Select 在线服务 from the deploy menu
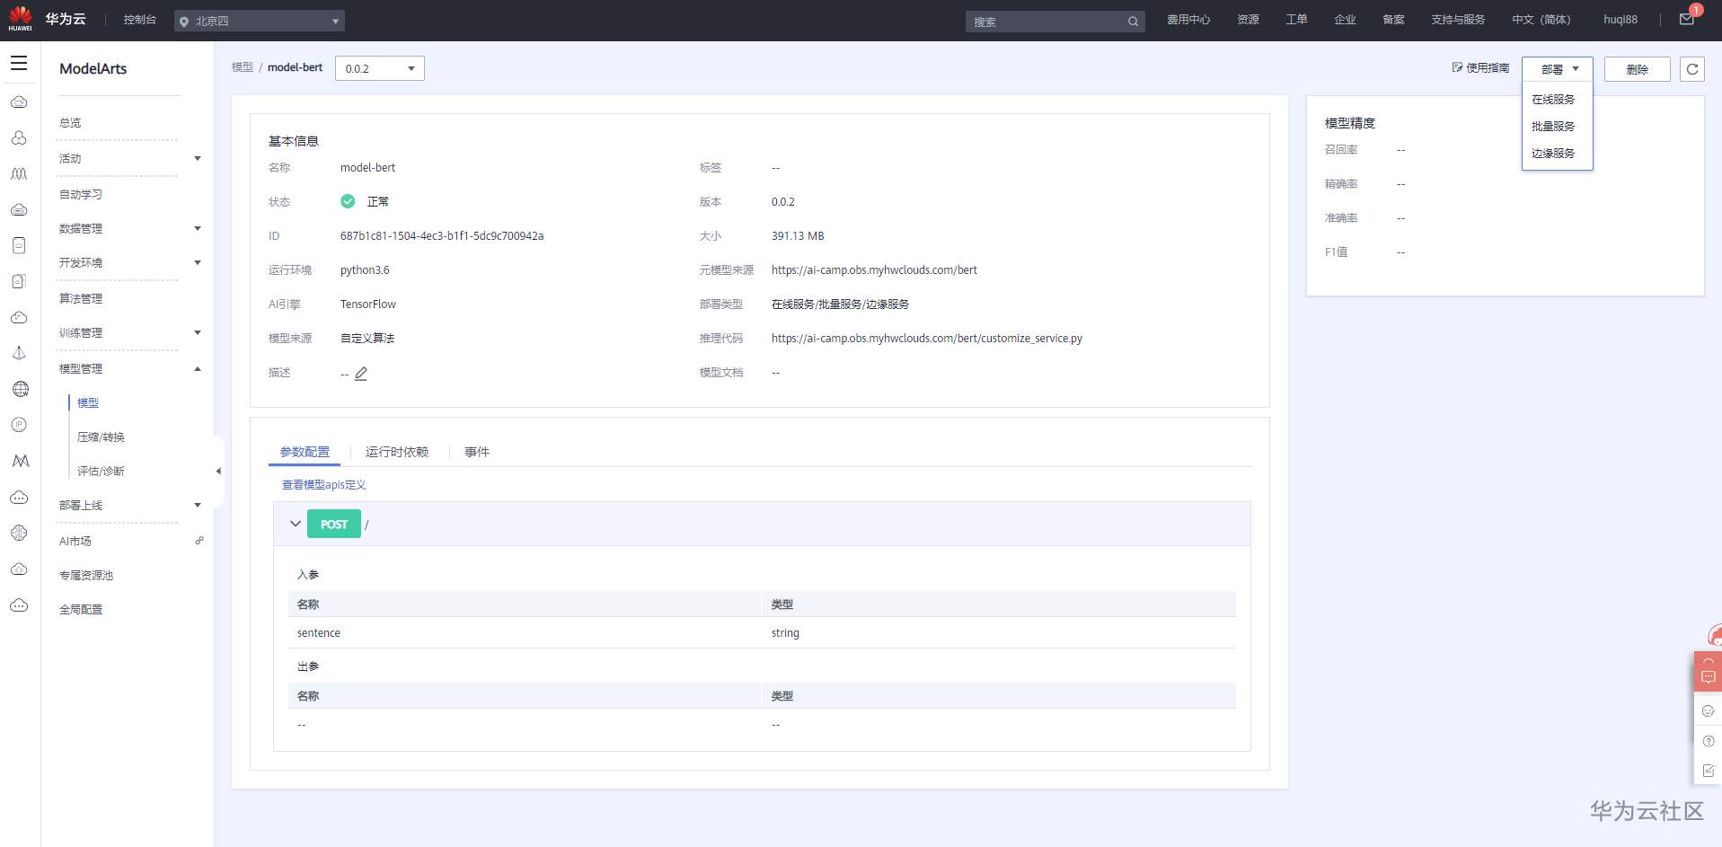 1553,100
